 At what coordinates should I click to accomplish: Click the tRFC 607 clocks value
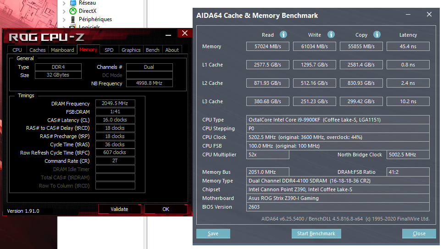click(115, 152)
